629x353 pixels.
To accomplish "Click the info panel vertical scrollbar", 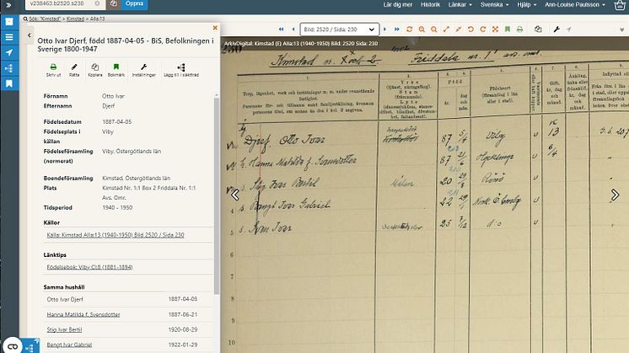I will 217,196.
